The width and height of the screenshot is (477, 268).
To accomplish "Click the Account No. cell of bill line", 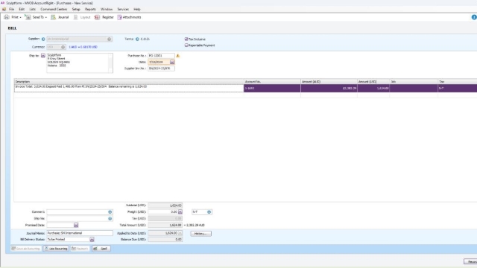I will [x=272, y=88].
